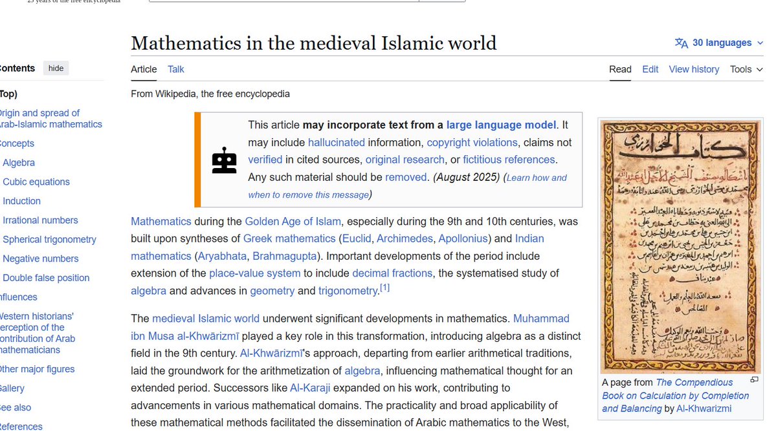Open the Euclid article link
Viewport: 776px width, 431px height.
pyautogui.click(x=357, y=238)
